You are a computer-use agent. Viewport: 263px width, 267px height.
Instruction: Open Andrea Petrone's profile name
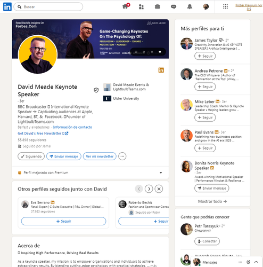(x=209, y=71)
